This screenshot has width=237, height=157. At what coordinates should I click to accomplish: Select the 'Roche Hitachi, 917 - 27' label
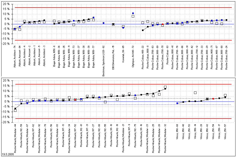click(93, 136)
